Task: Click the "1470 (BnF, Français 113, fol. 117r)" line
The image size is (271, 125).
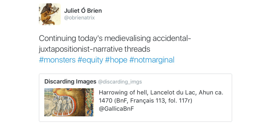Action: point(145,101)
